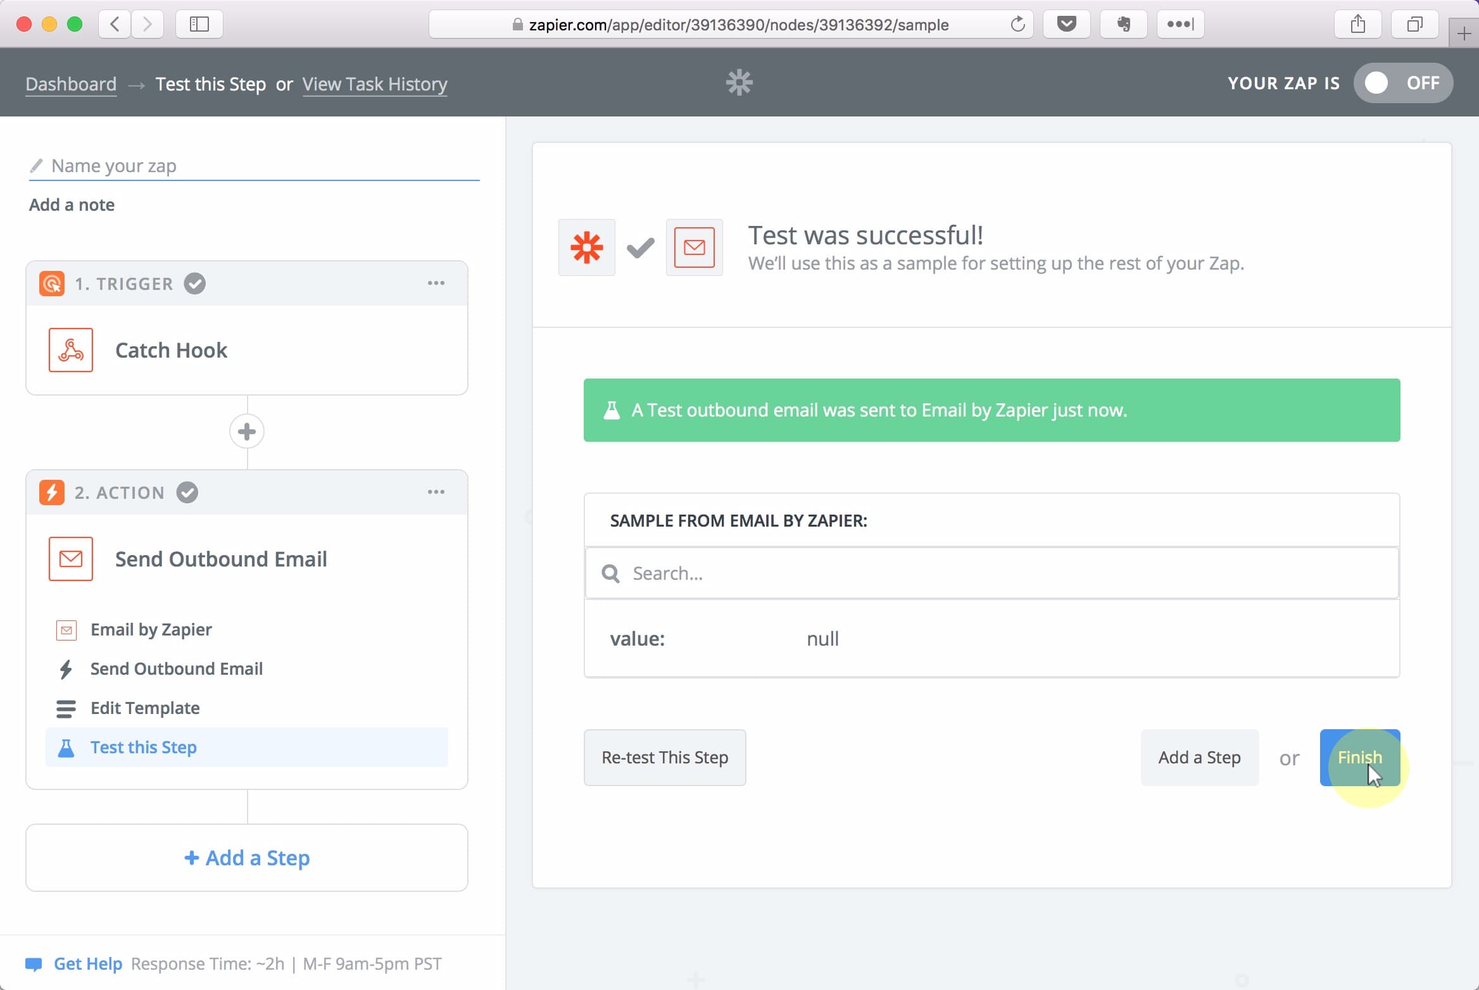The width and height of the screenshot is (1479, 990).
Task: Click the Evernote extension icon
Action: (1123, 24)
